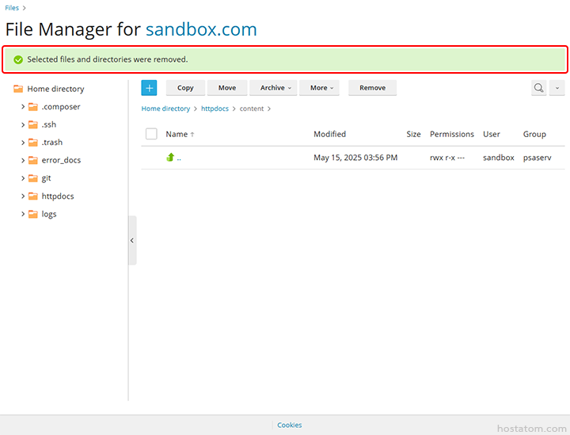This screenshot has height=435, width=570.
Task: Expand the .composer folder tree node
Action: coord(23,107)
